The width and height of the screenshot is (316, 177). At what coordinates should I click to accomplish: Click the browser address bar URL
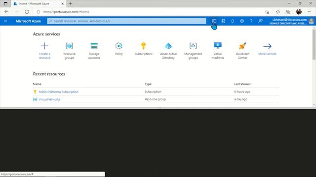(x=66, y=12)
